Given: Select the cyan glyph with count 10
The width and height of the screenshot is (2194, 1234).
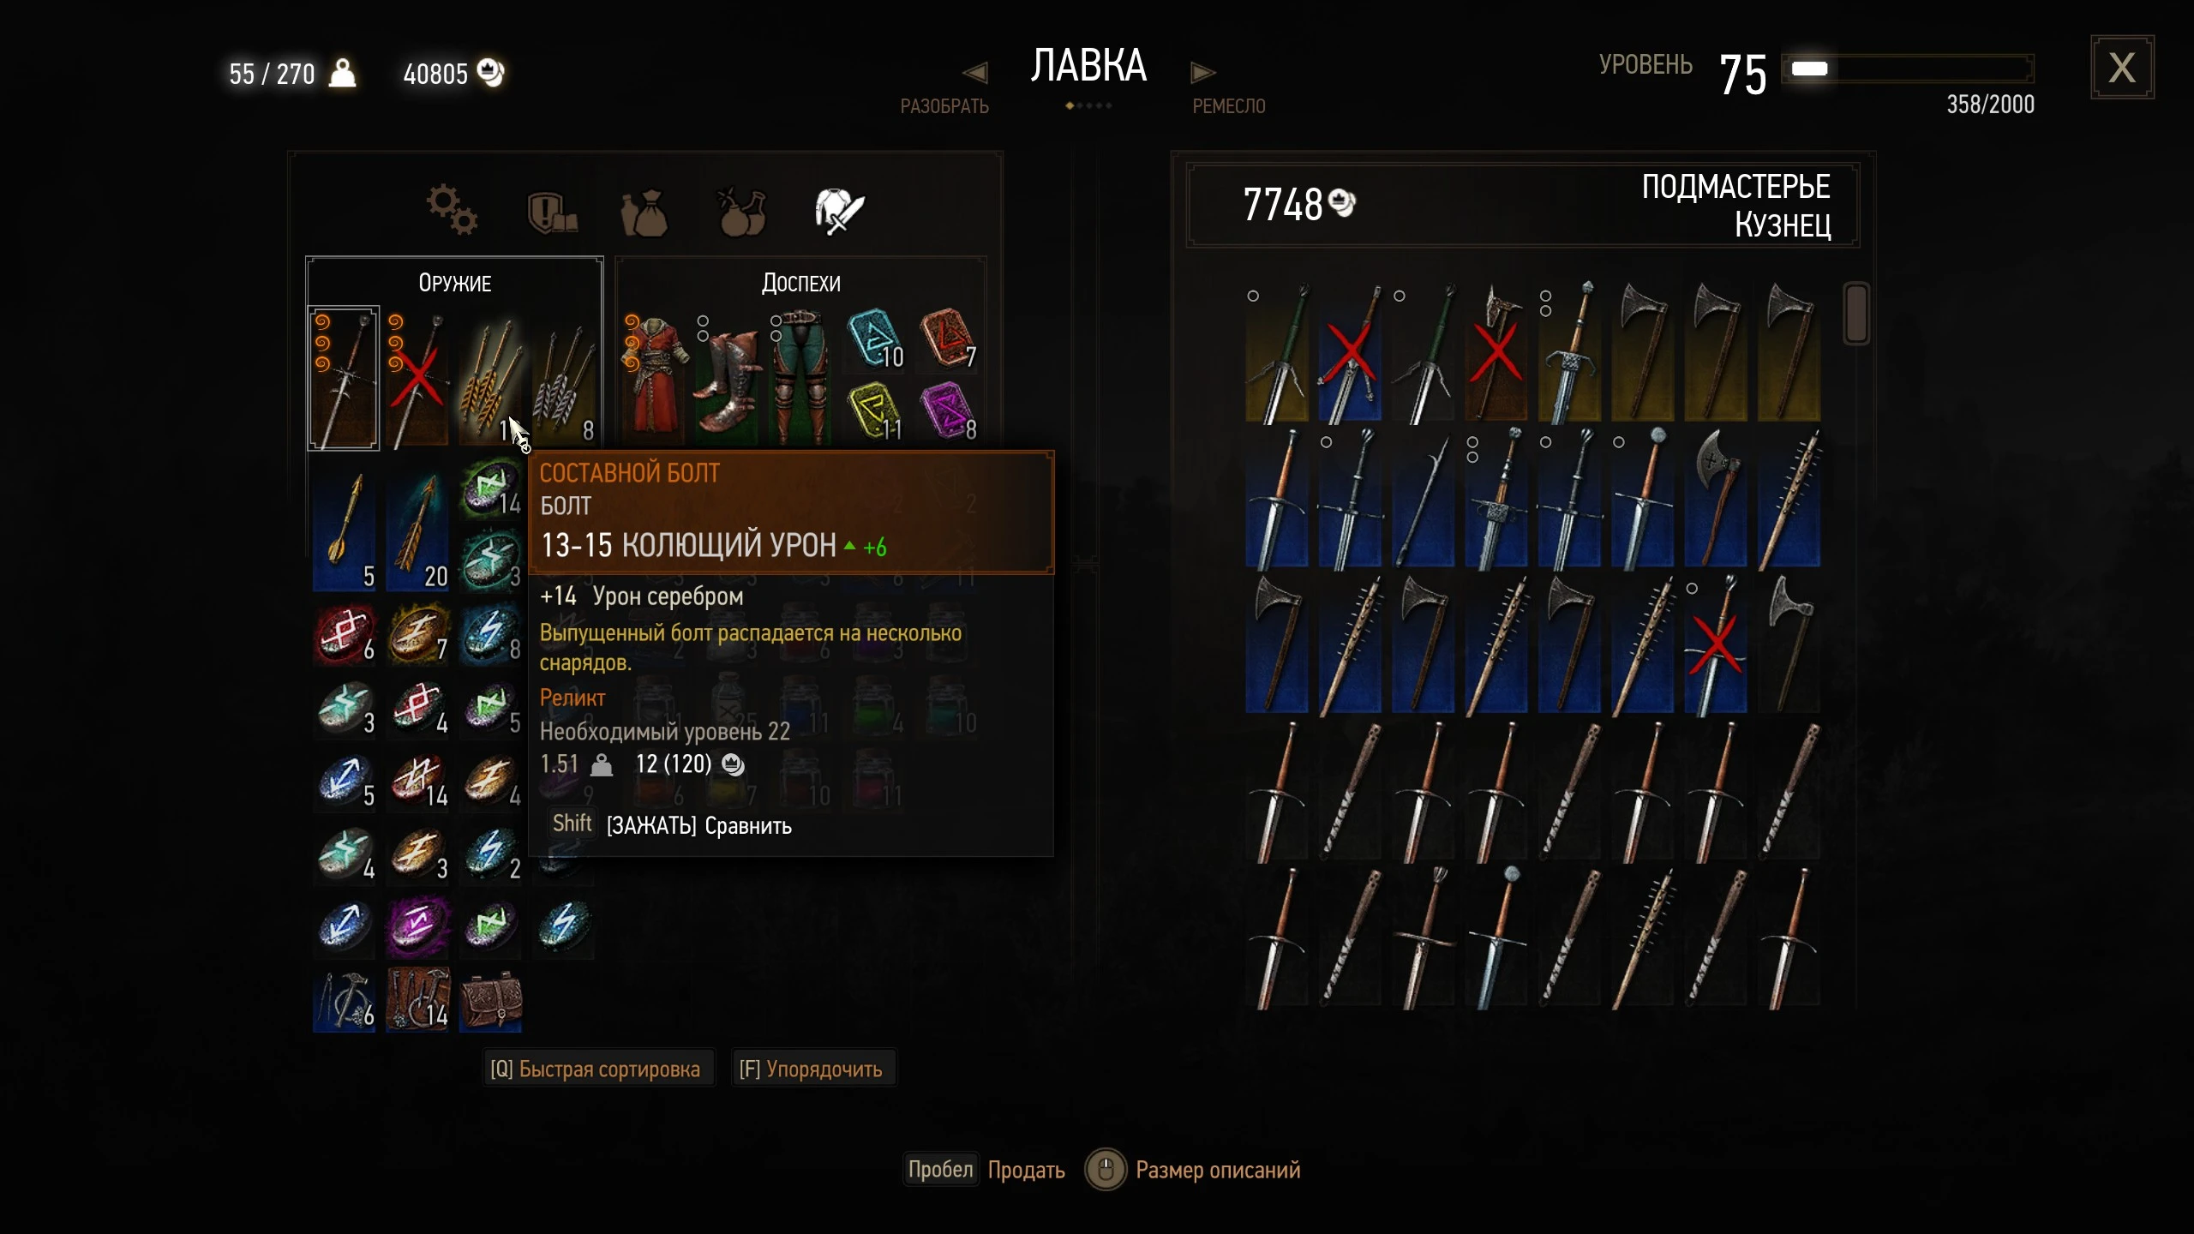Looking at the screenshot, I should (x=875, y=339).
